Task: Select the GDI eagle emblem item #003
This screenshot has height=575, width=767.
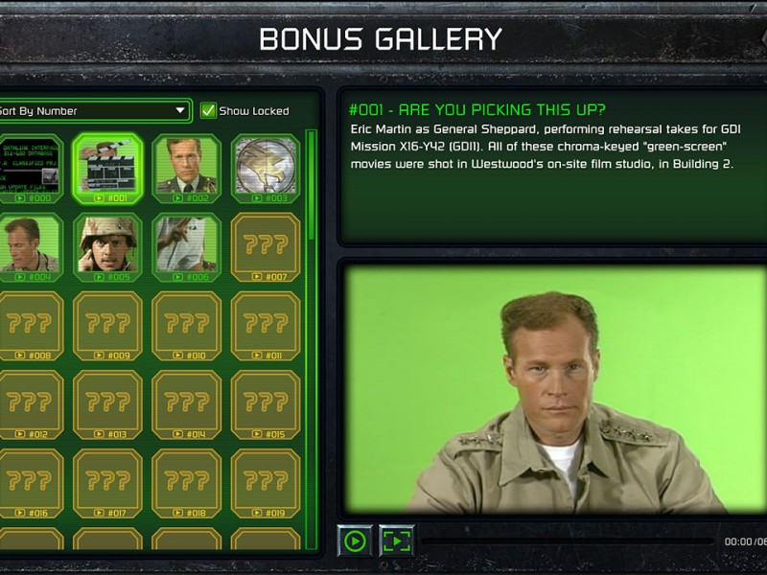Action: [x=266, y=169]
